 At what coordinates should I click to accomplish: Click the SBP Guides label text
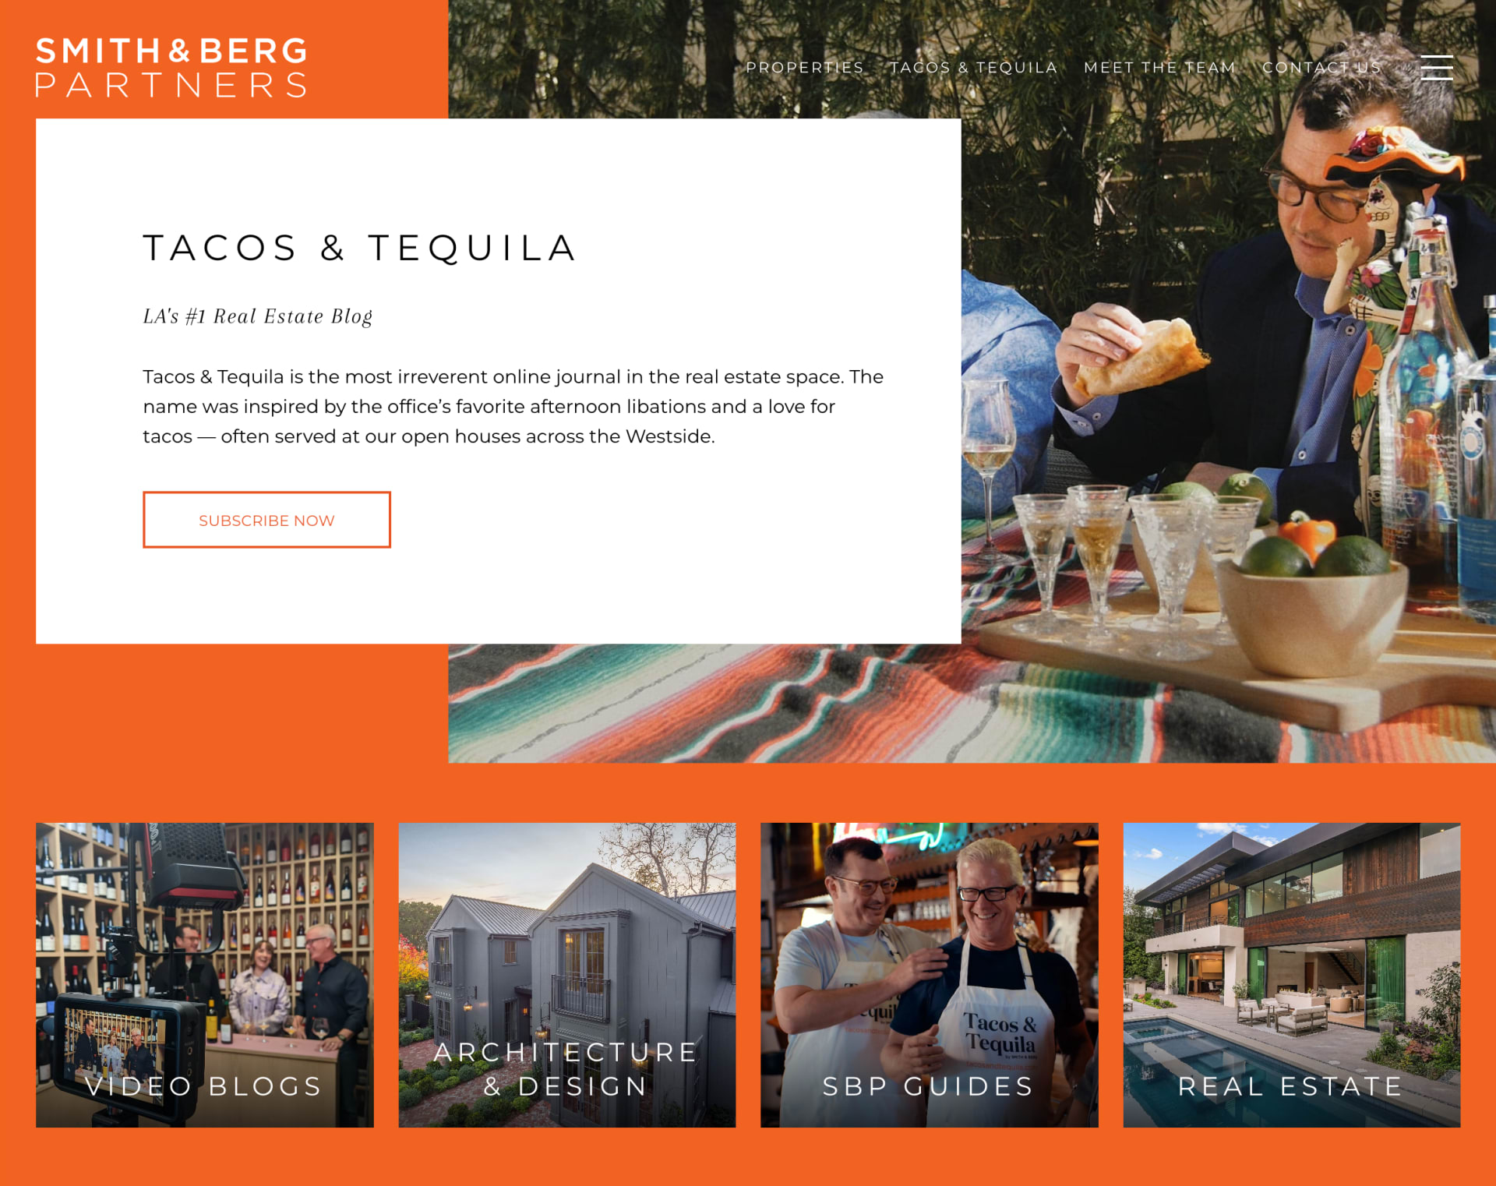pyautogui.click(x=929, y=1086)
